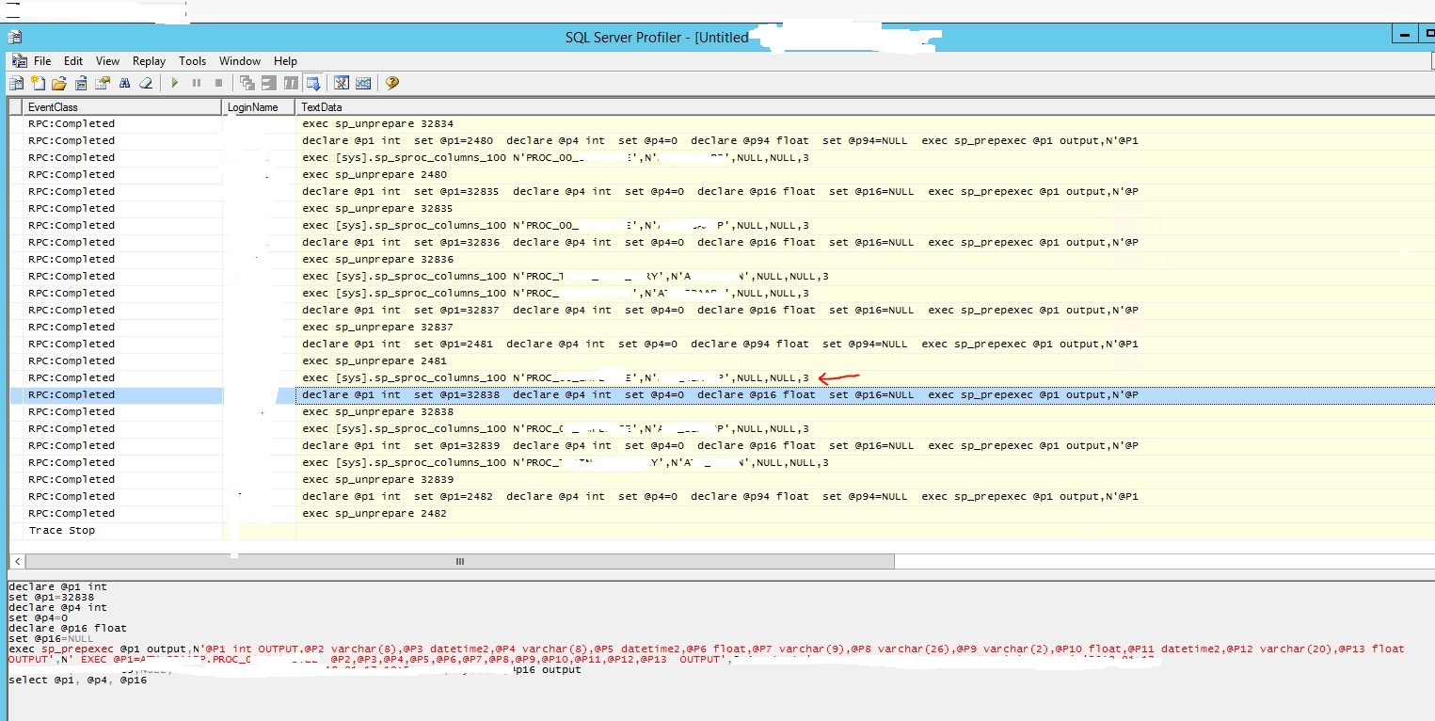The height and width of the screenshot is (721, 1435).
Task: Open the Tools menu
Action: [x=192, y=60]
